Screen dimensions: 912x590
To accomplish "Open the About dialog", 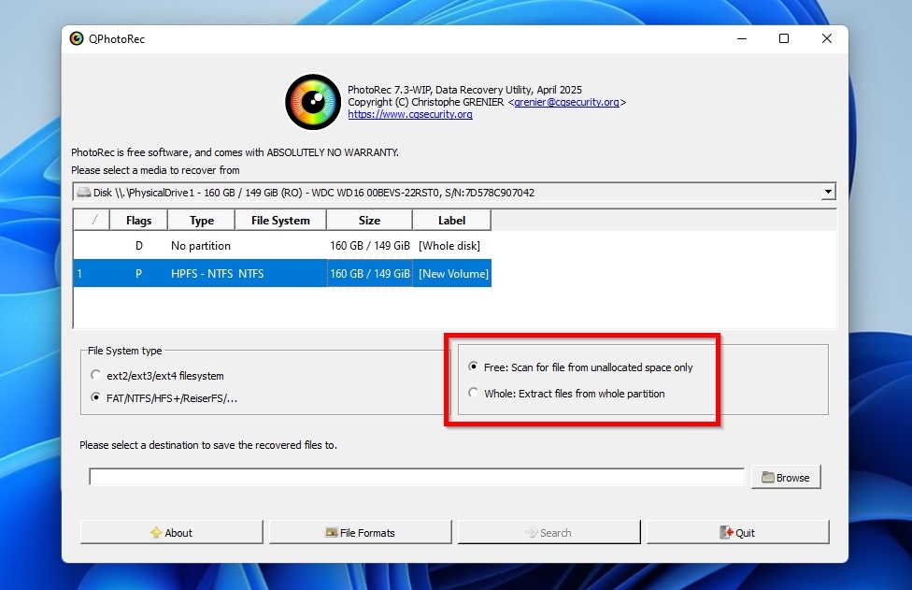I will (171, 531).
